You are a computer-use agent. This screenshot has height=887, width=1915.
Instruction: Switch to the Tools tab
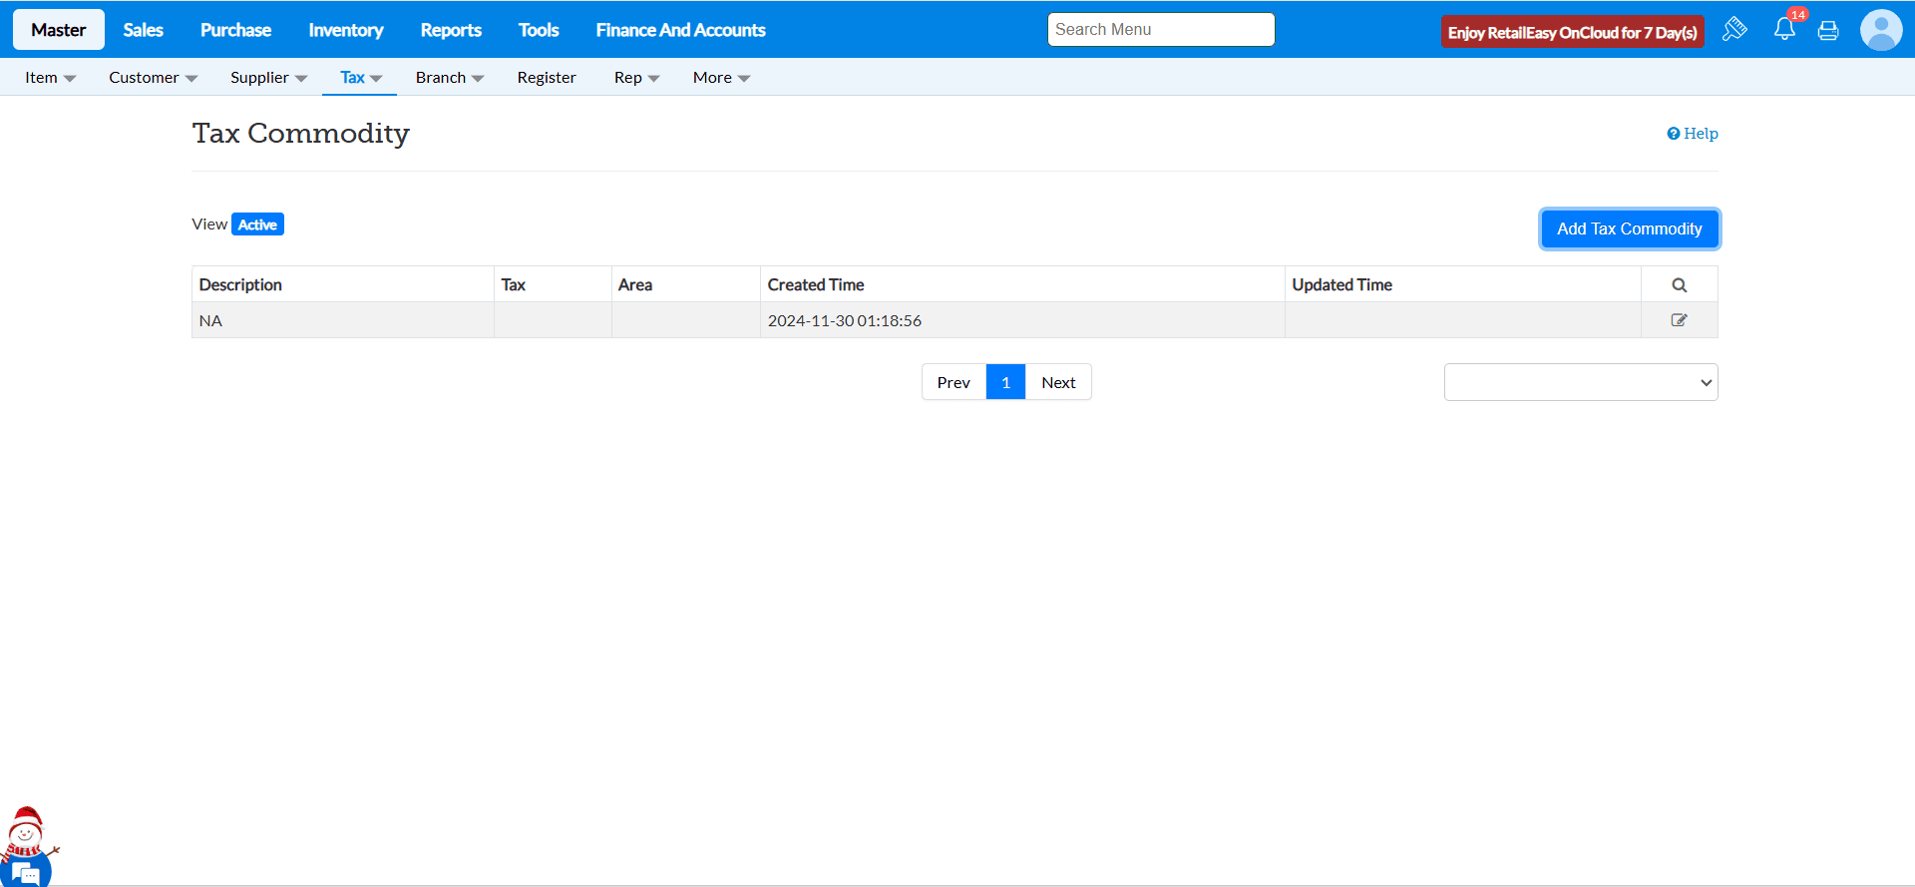(539, 30)
